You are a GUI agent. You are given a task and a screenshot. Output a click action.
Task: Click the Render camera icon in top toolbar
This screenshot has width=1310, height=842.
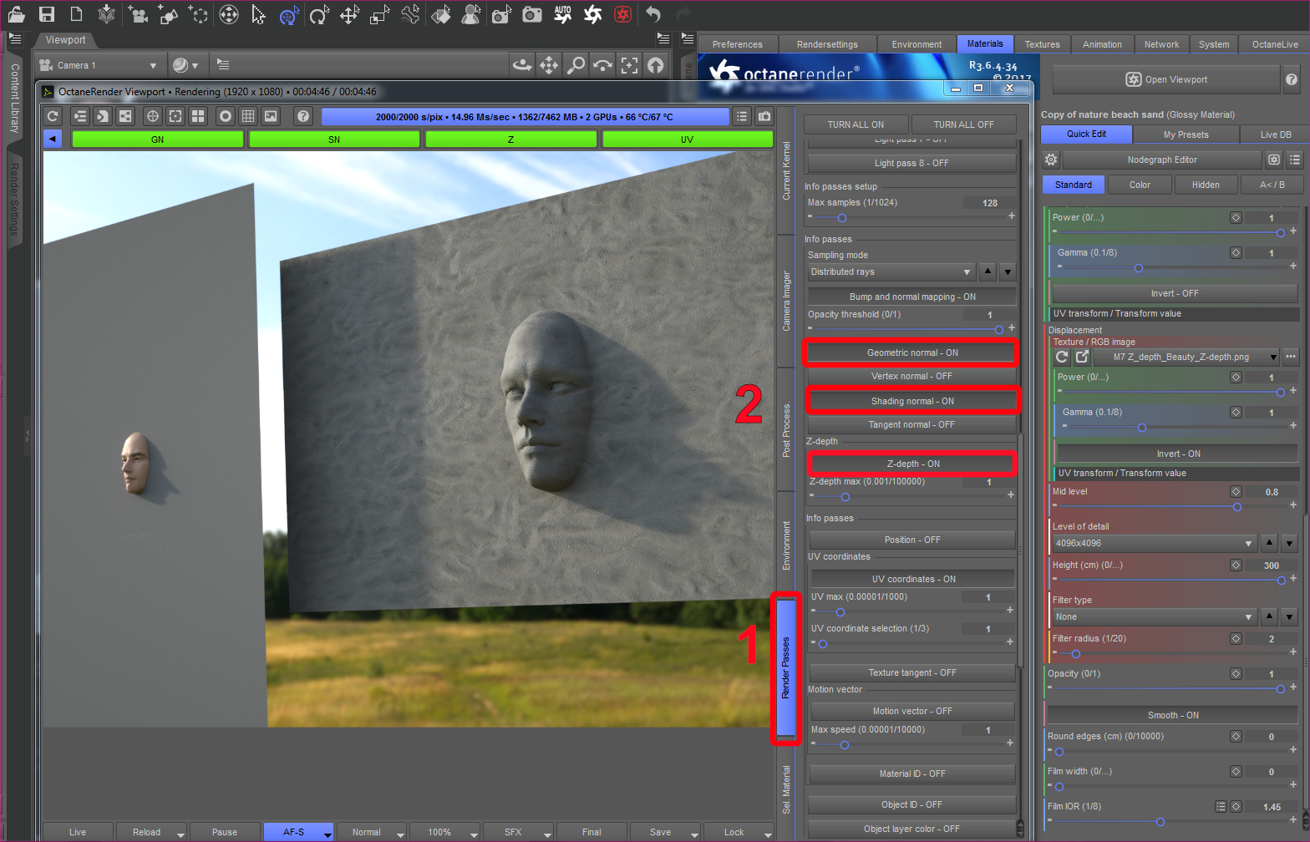531,14
